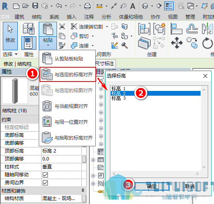Select the Align tool icon
The image size is (214, 204).
click(176, 29)
